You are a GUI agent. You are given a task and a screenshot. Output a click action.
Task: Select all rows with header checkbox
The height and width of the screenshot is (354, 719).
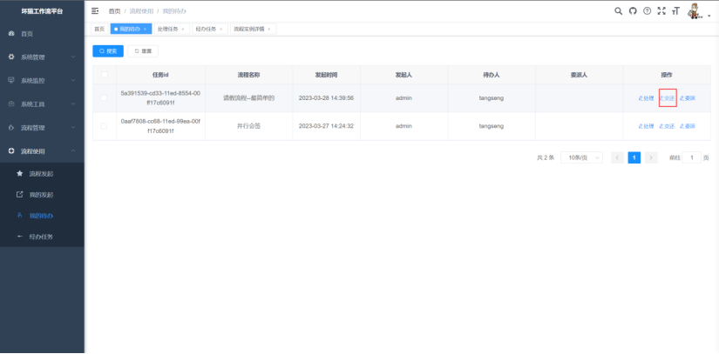105,75
